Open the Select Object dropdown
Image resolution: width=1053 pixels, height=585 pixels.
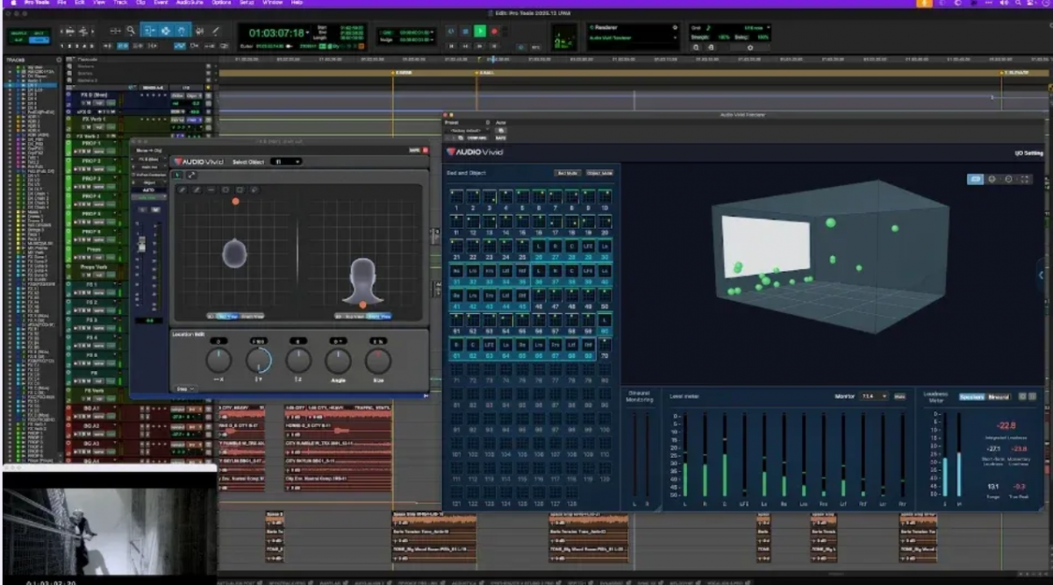(285, 161)
